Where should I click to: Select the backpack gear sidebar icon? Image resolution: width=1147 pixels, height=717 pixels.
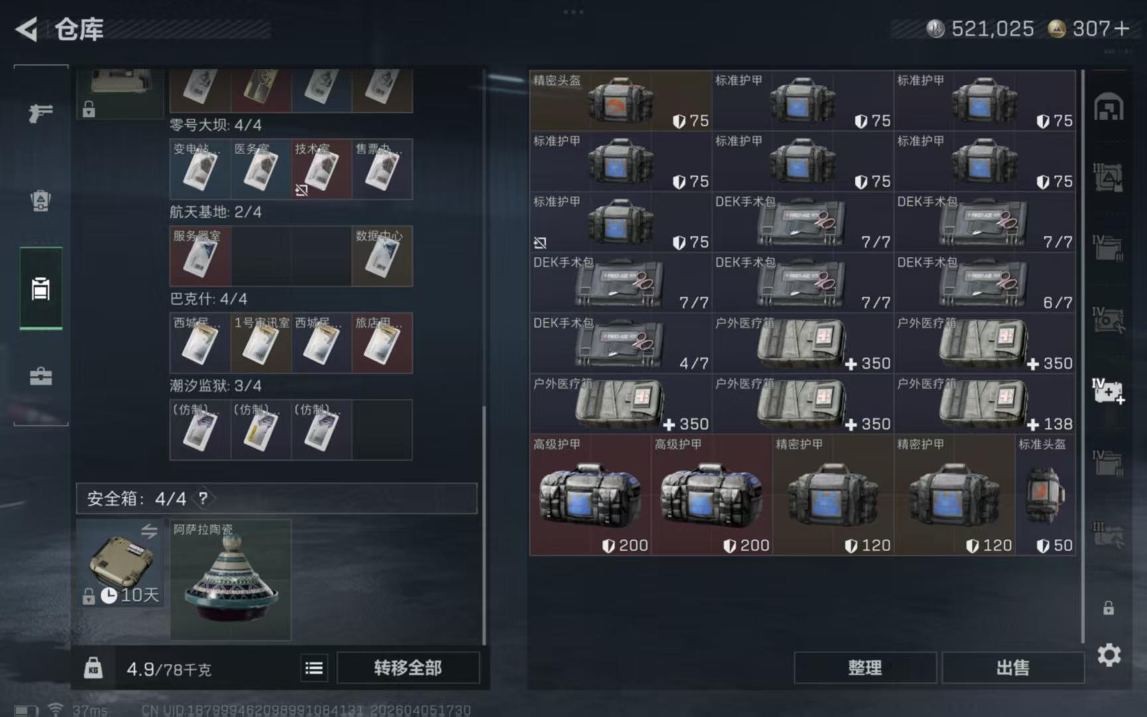[x=40, y=200]
